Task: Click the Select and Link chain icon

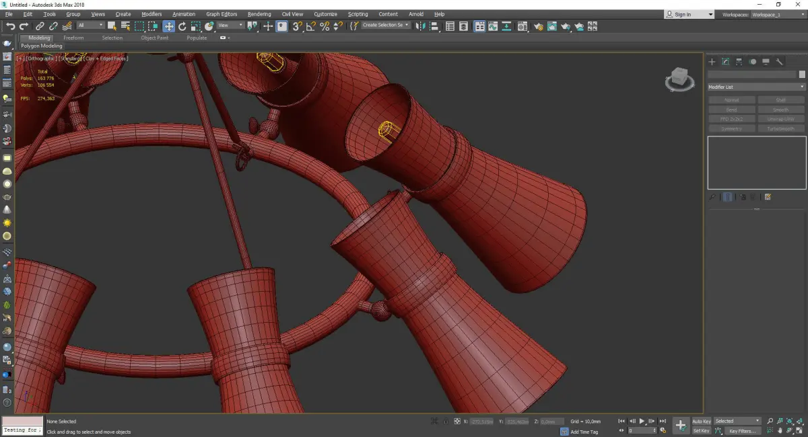Action: [40, 26]
